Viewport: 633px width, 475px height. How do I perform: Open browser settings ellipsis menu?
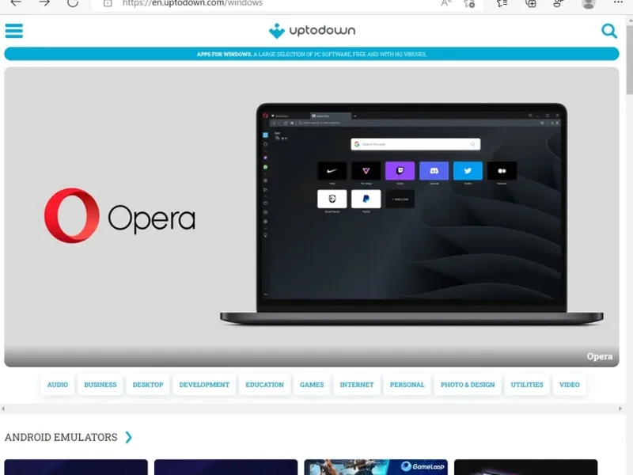618,2
